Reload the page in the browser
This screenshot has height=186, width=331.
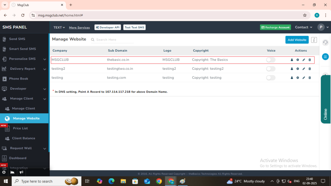click(23, 15)
